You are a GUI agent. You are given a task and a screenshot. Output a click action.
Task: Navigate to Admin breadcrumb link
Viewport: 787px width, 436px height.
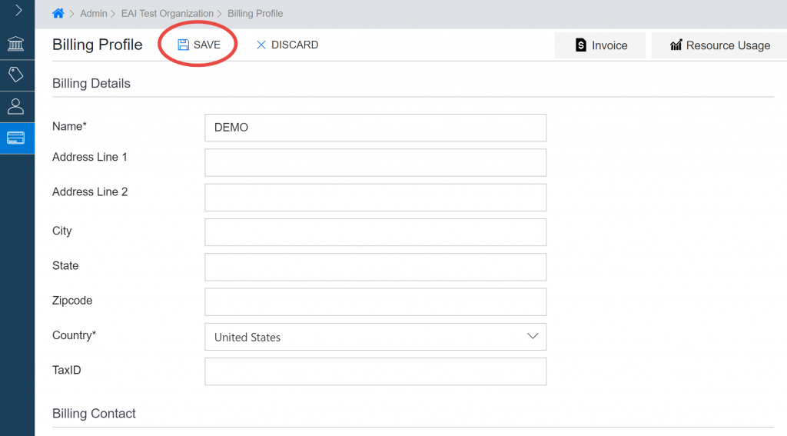(93, 14)
